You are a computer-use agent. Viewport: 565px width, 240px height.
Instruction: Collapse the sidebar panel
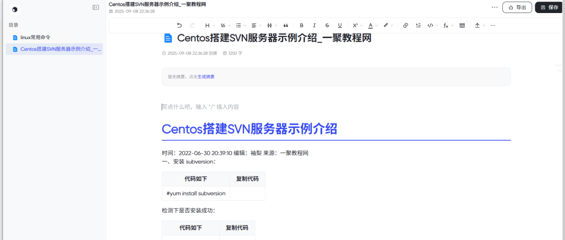coord(96,7)
